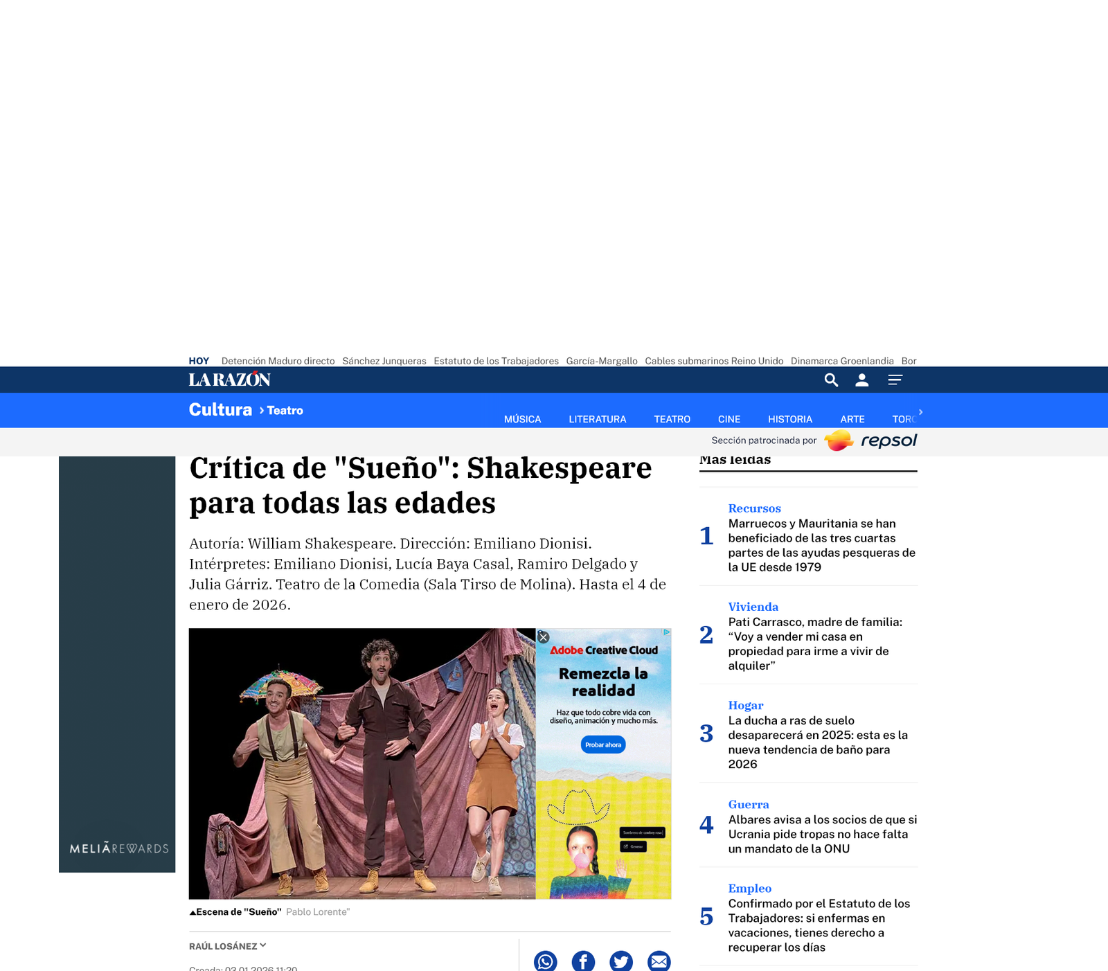
Task: Close the Adobe Creative Cloud ad
Action: coord(544,637)
